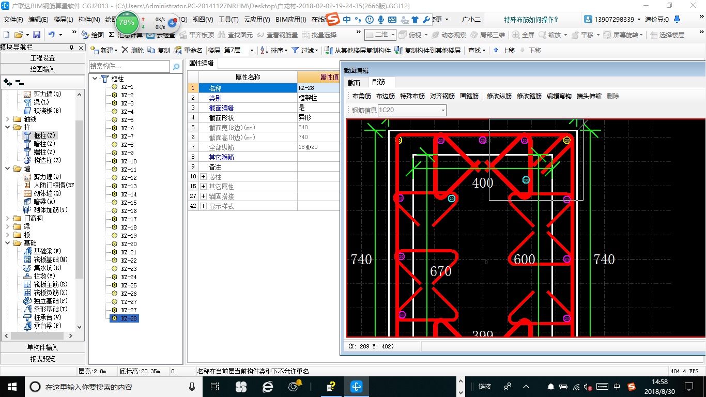
Task: Click 画箍筋 button
Action: (469, 96)
